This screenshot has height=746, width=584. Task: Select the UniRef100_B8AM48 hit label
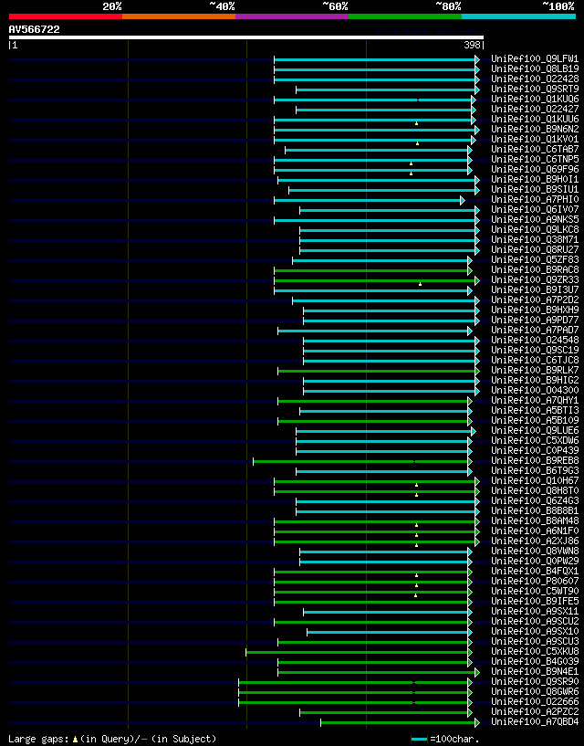point(535,521)
